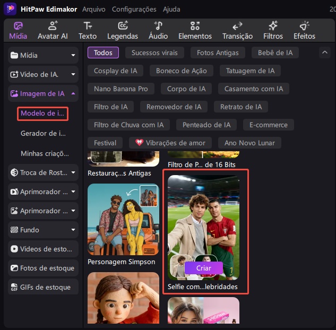The image size is (336, 330).
Task: Open the Efeitos effects panel
Action: coord(304,30)
